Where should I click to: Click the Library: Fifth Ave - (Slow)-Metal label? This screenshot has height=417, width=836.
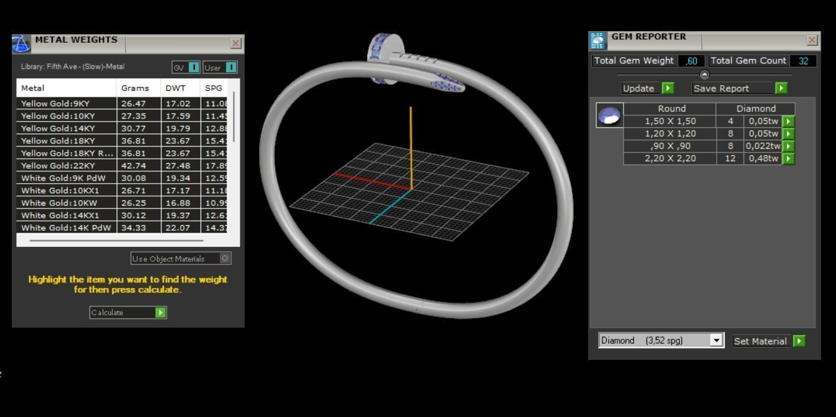point(73,67)
